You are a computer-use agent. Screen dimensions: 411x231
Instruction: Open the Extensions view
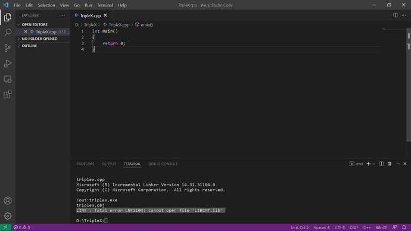coord(8,95)
